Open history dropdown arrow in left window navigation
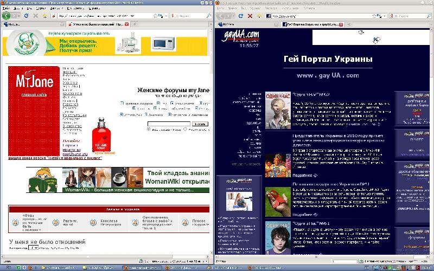 20,16
